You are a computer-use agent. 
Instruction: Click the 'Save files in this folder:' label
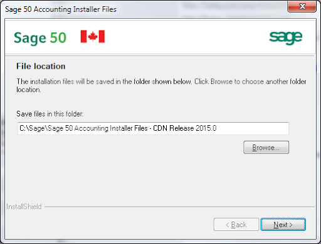[x=50, y=114]
